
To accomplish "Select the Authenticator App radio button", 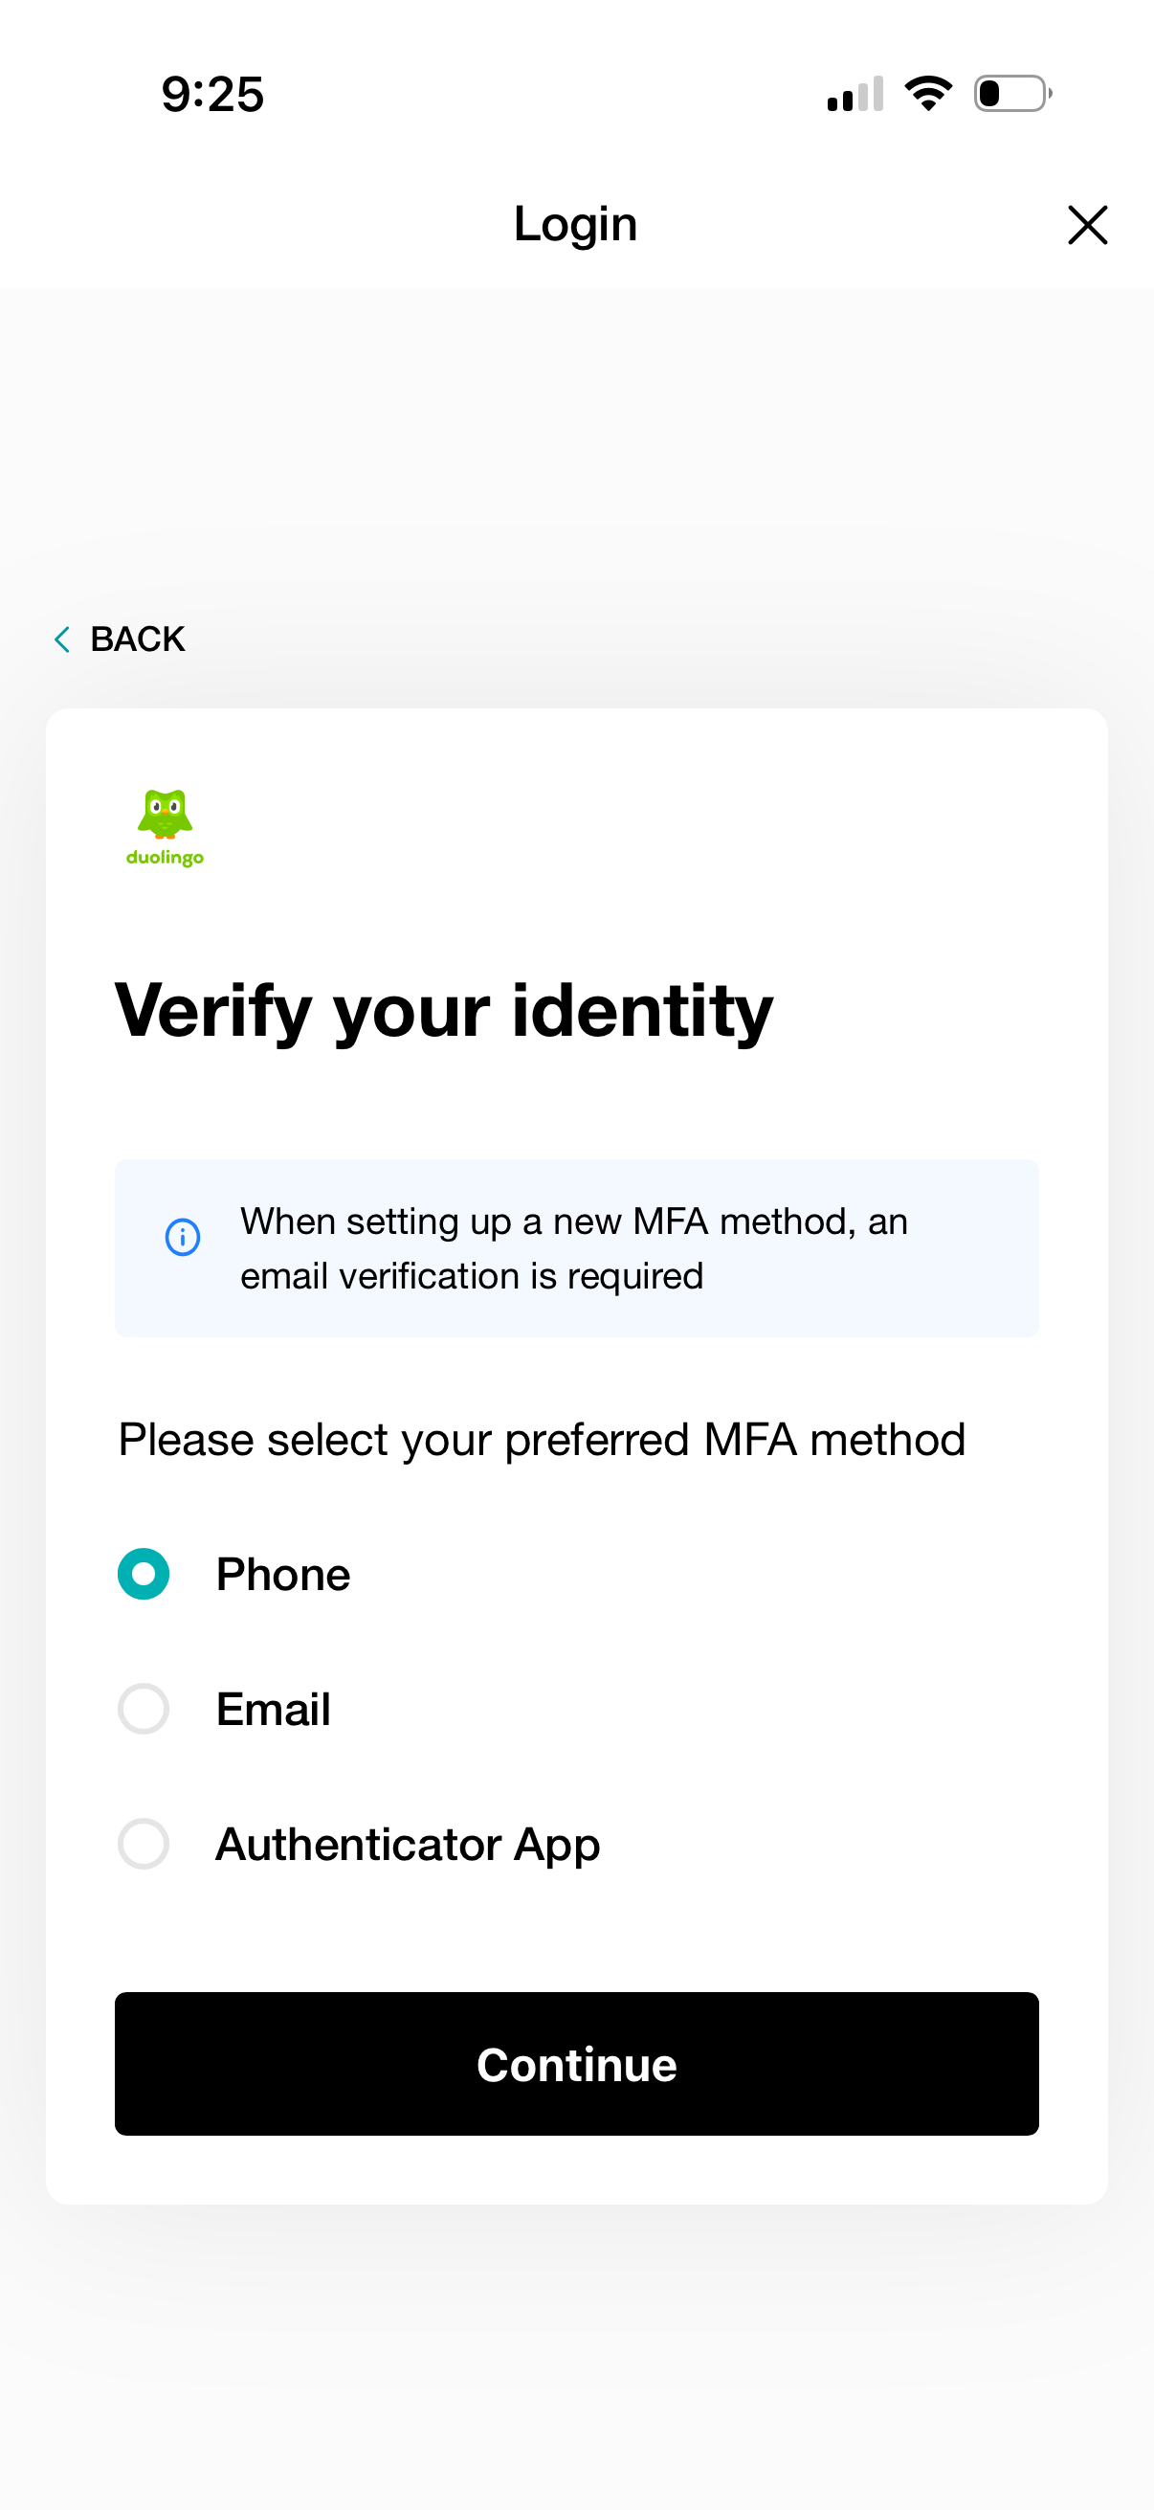I will point(144,1843).
